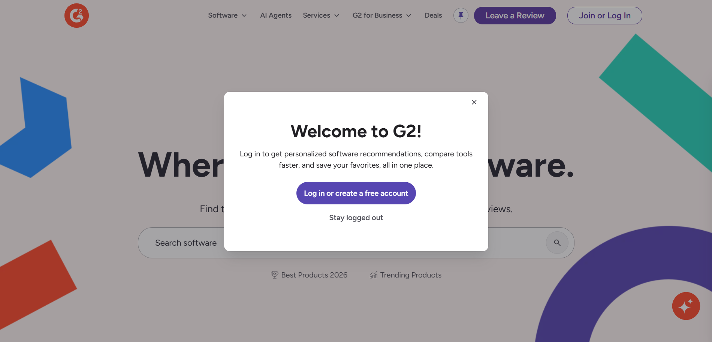
Task: Click the Search software input field
Action: [356, 243]
